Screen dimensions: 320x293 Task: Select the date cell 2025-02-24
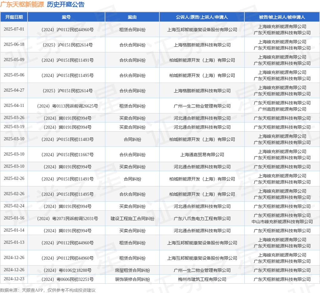[14, 206]
